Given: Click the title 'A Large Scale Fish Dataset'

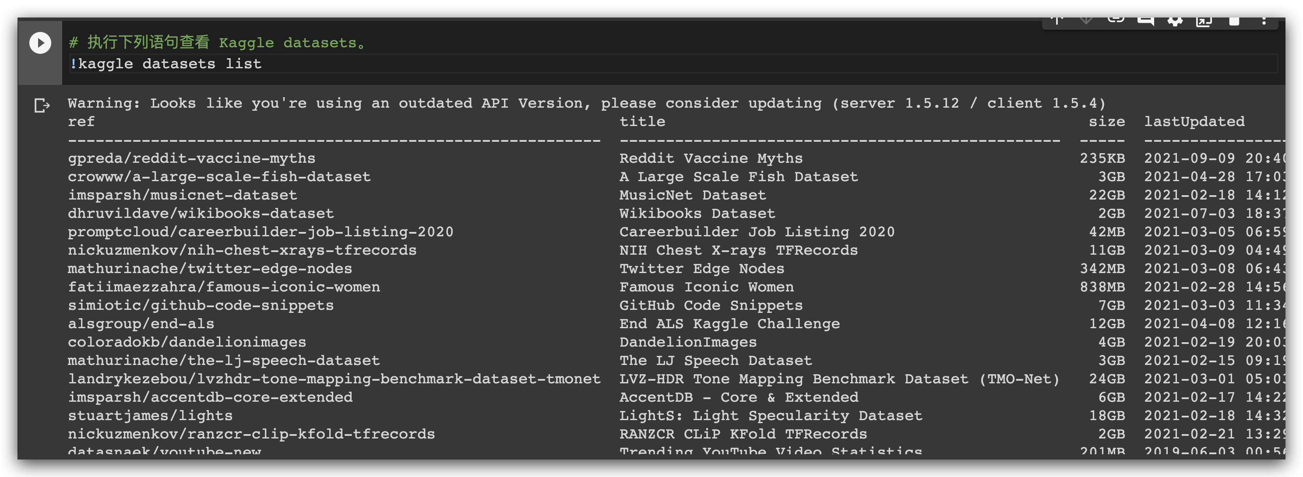Looking at the screenshot, I should pyautogui.click(x=739, y=176).
